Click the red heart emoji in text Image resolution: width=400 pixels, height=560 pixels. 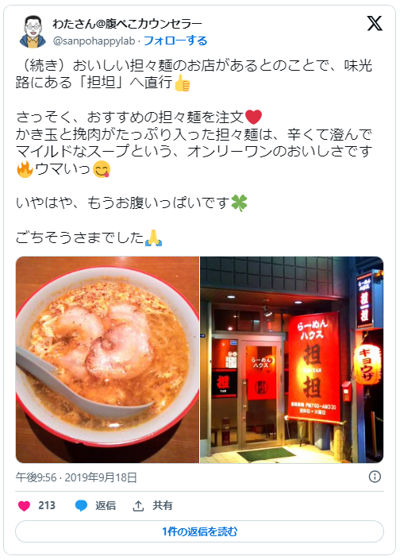pyautogui.click(x=253, y=117)
